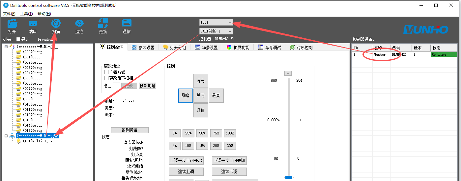Switch to the 控制操作 tab
Screen dimensions: 461x181
[x=112, y=47]
